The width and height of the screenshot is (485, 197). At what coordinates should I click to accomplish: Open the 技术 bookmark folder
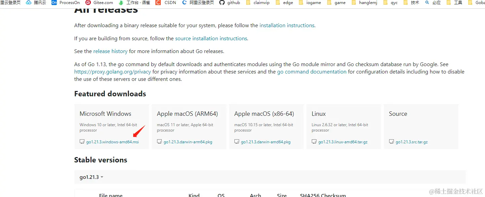point(411,3)
